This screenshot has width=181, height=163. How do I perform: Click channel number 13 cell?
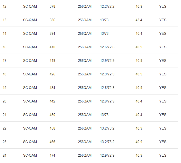5,20
